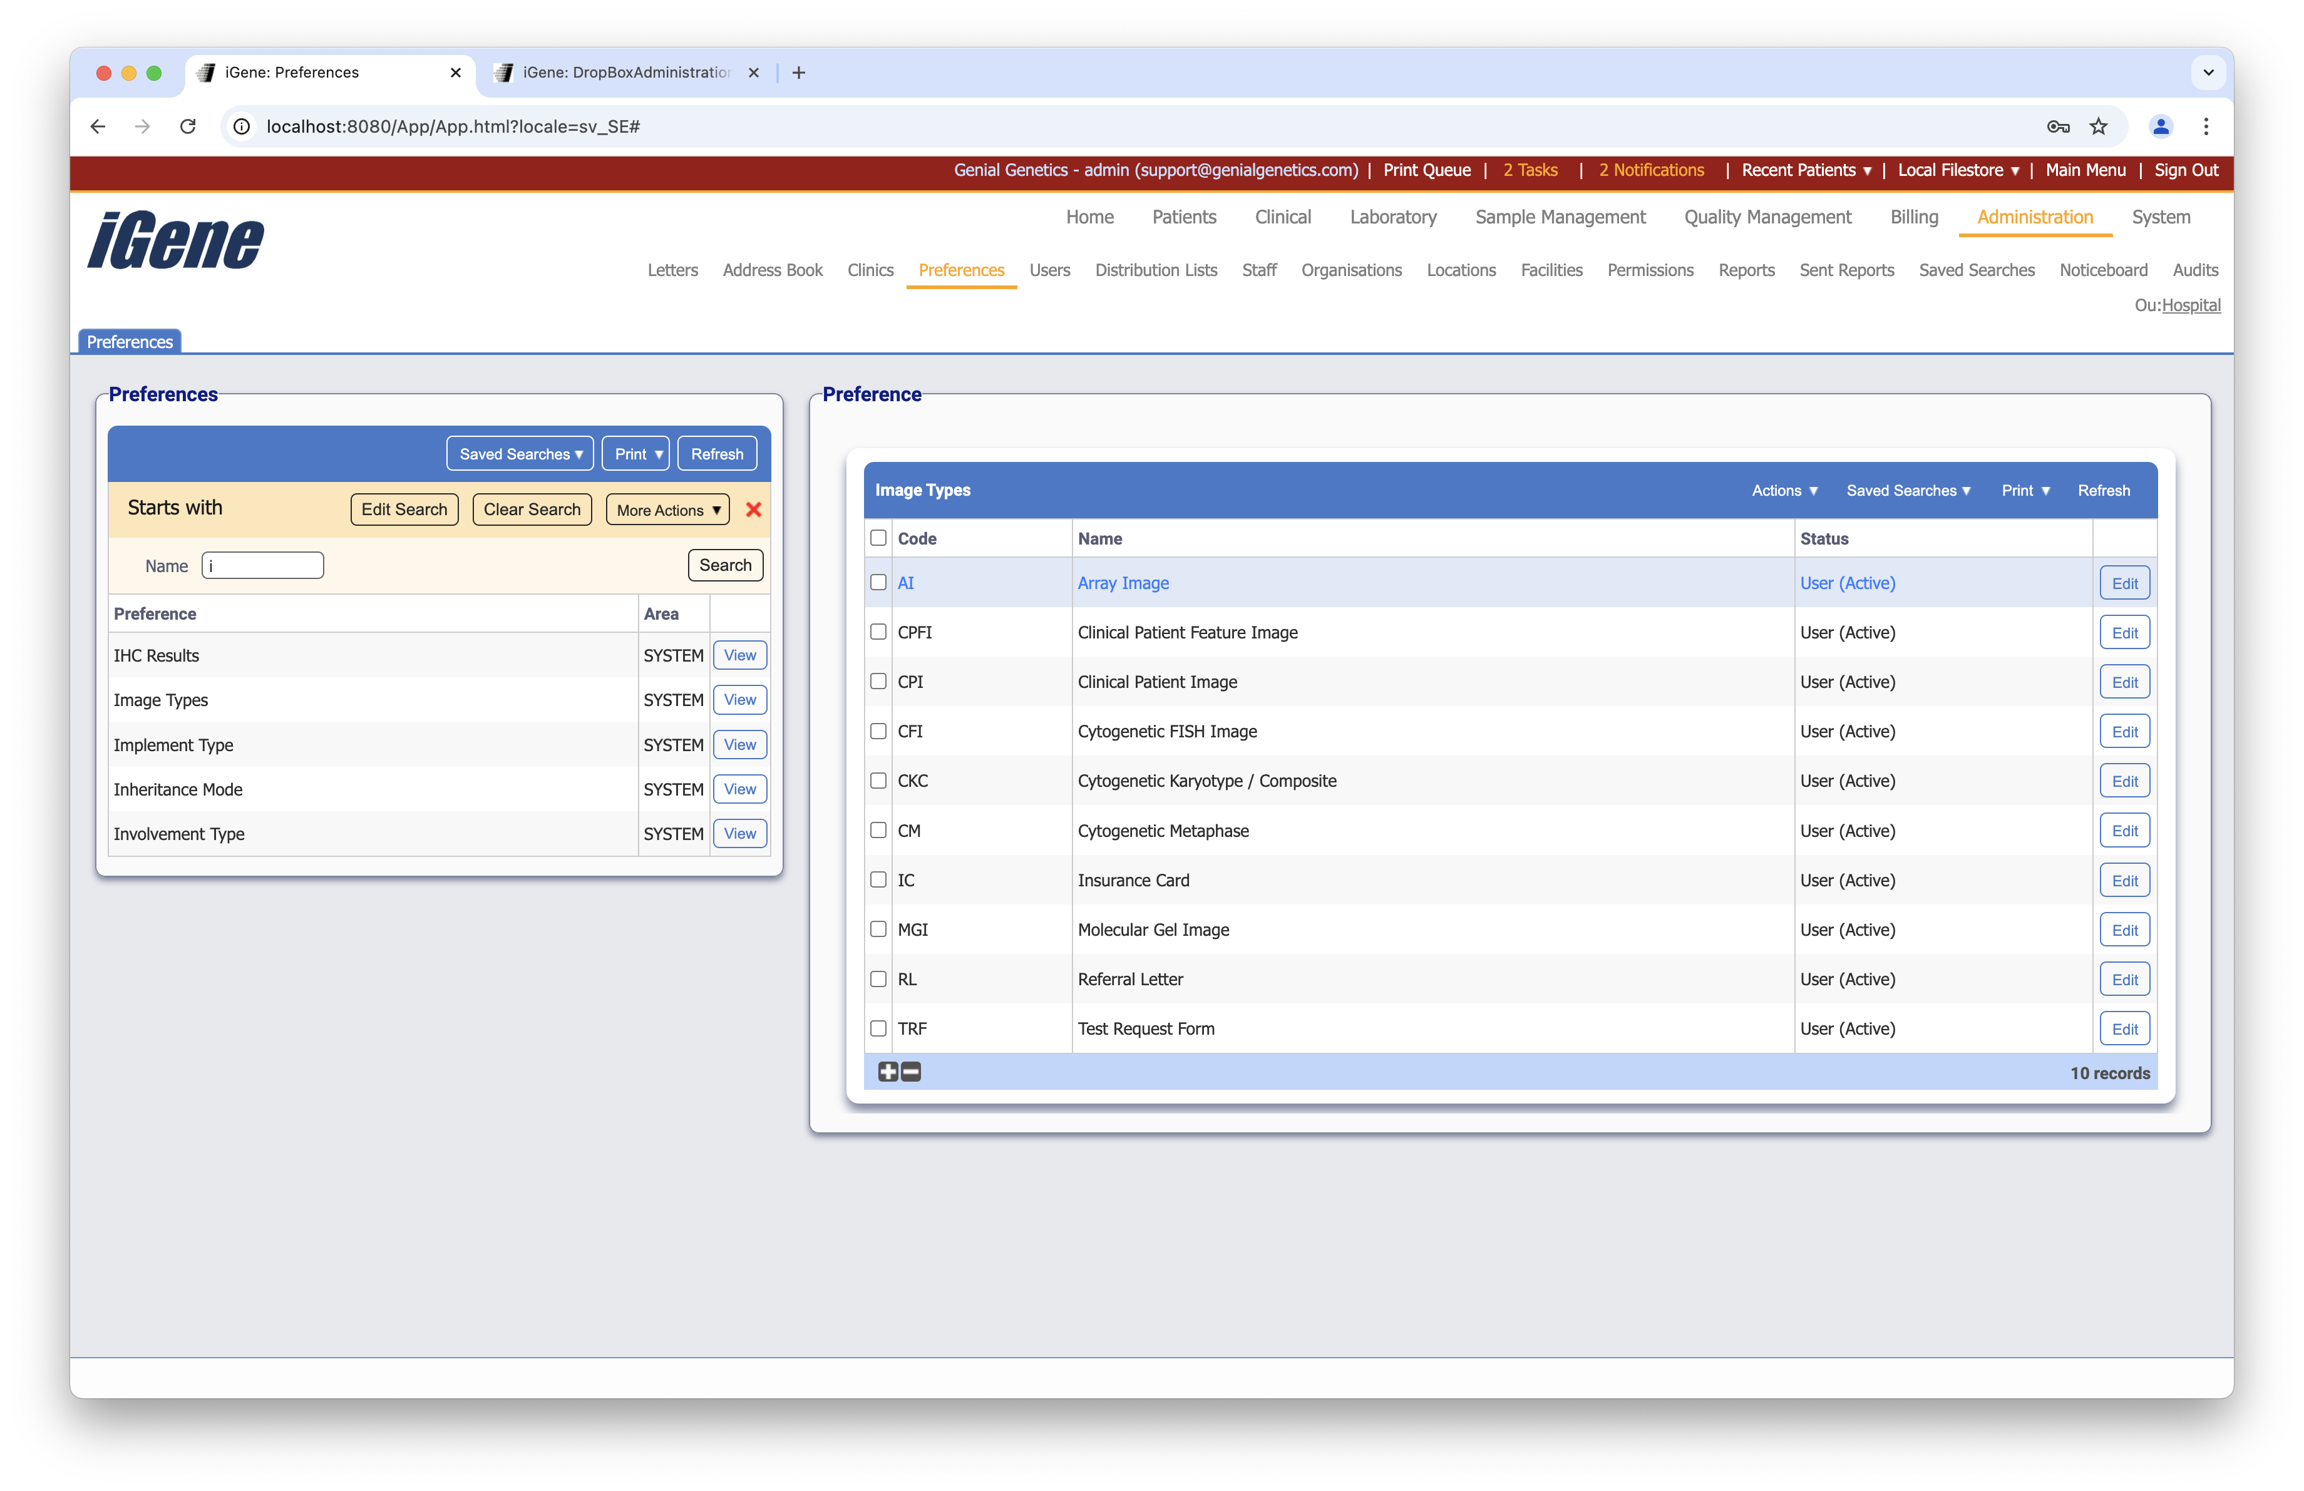
Task: Edit the Referral Letter image type
Action: click(x=2124, y=979)
